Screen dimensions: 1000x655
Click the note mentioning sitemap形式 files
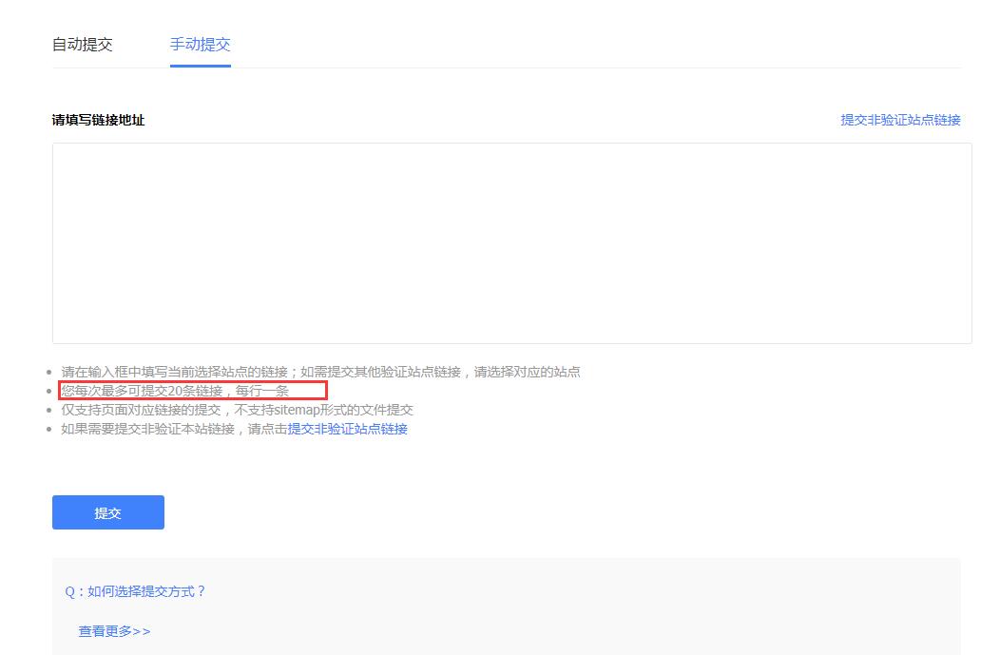tap(237, 410)
